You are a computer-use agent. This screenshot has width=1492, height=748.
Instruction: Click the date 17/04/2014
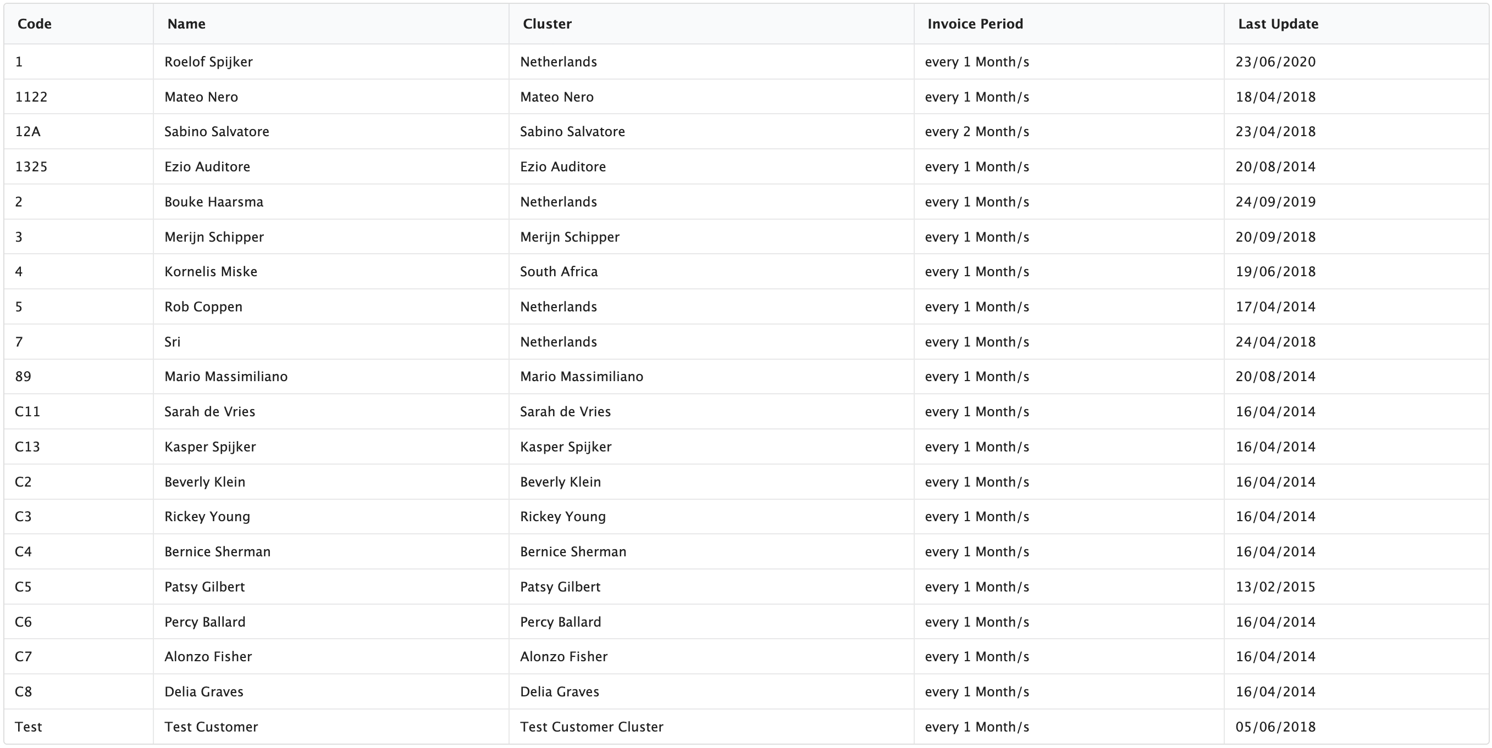[x=1275, y=306]
